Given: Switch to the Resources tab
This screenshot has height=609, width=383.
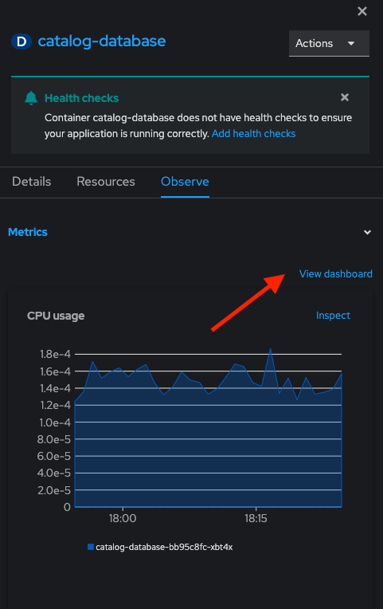Looking at the screenshot, I should (x=106, y=182).
